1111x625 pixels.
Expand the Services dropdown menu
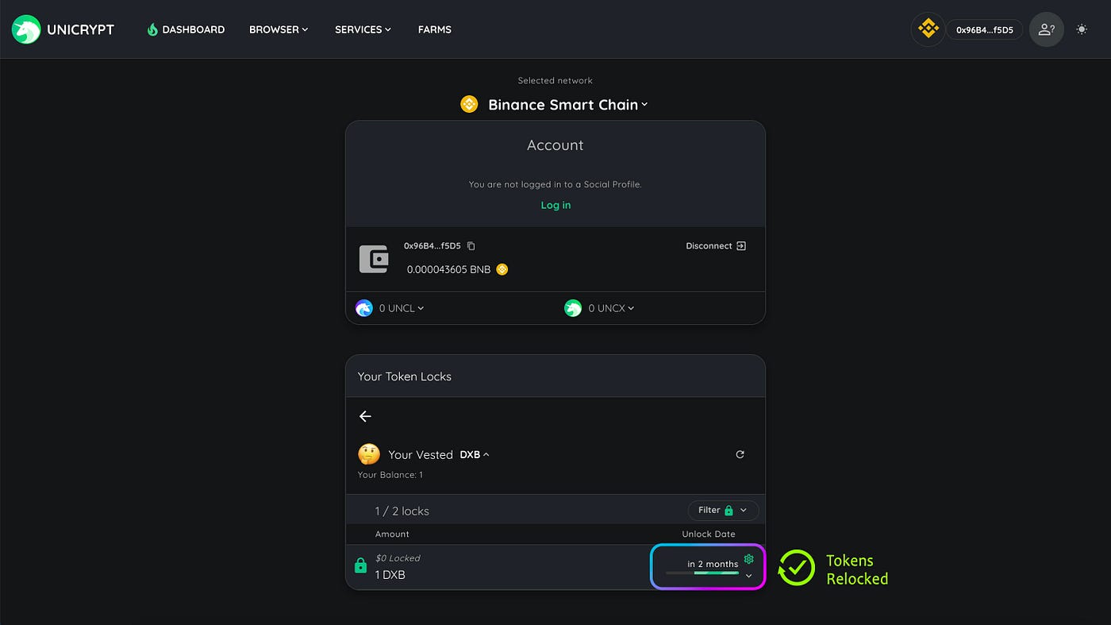(363, 29)
